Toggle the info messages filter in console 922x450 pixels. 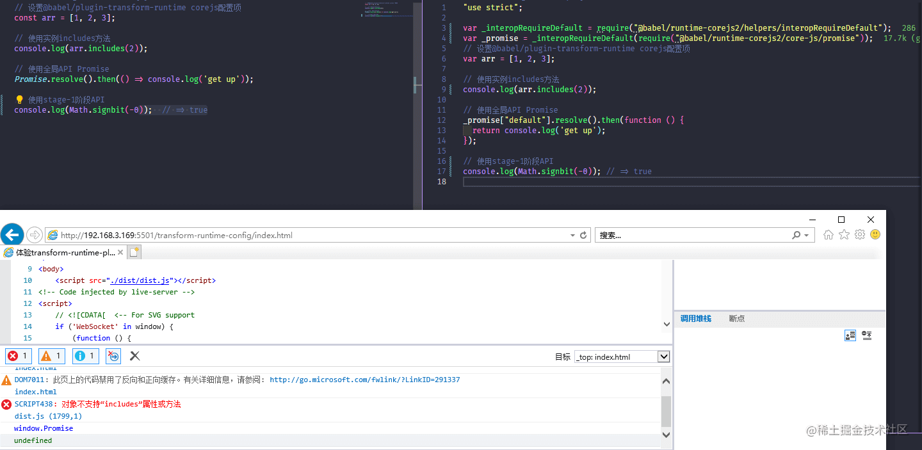click(x=85, y=356)
